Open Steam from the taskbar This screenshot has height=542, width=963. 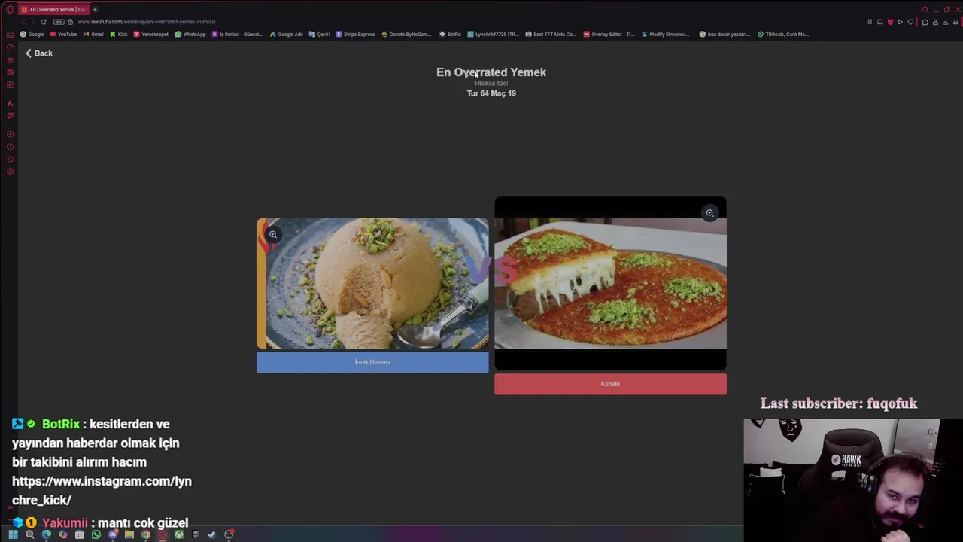(212, 534)
